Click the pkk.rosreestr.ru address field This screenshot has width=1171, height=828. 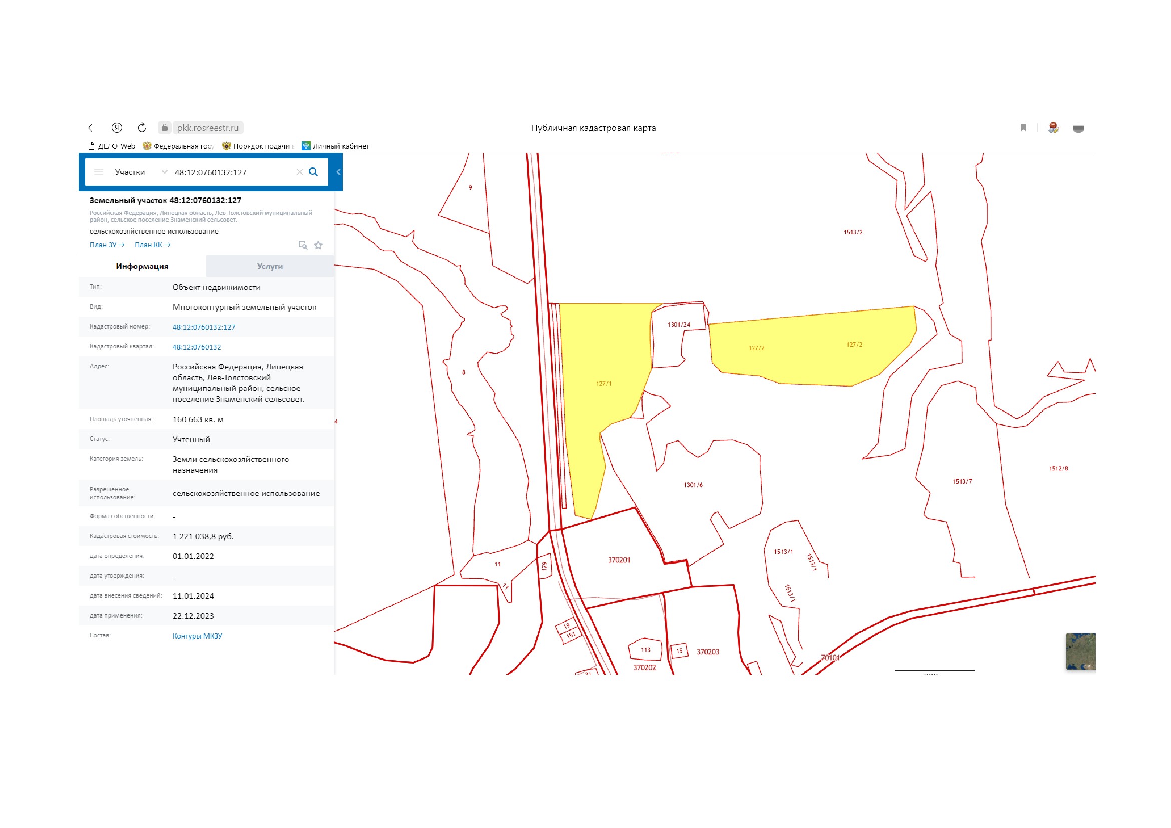click(x=208, y=128)
